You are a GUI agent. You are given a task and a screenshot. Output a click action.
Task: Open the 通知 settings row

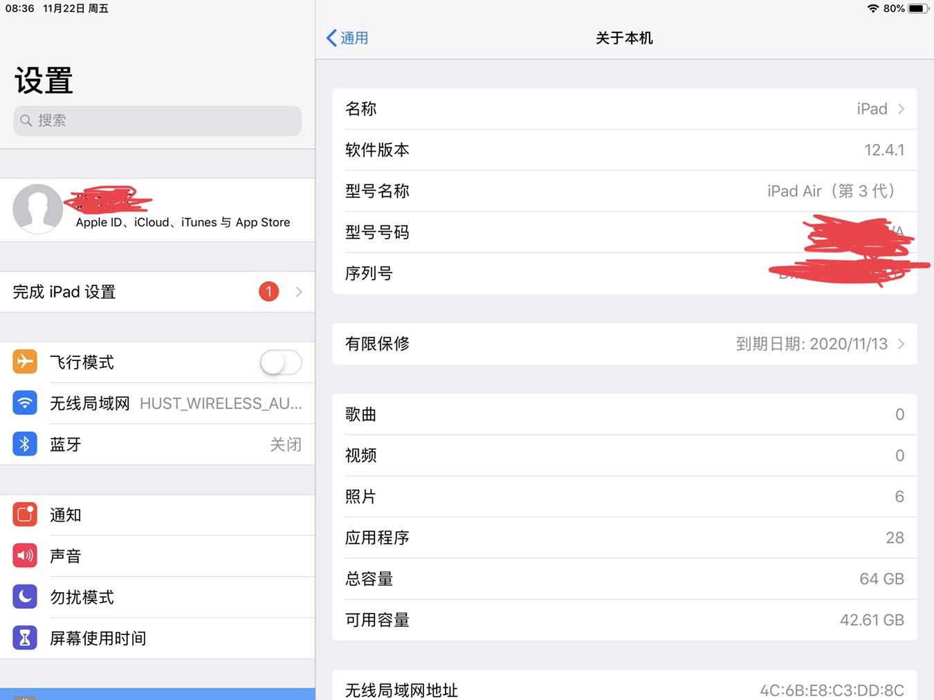click(x=158, y=515)
